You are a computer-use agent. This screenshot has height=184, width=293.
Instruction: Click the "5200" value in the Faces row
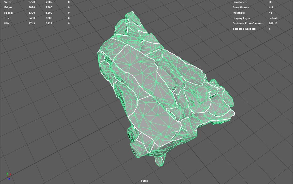(49, 13)
